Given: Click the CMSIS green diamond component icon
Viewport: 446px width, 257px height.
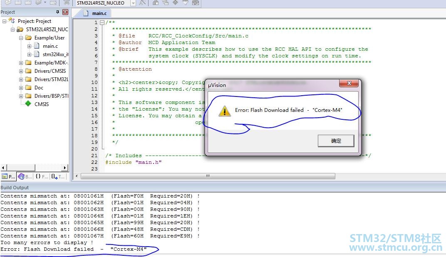Looking at the screenshot, I should click(28, 104).
